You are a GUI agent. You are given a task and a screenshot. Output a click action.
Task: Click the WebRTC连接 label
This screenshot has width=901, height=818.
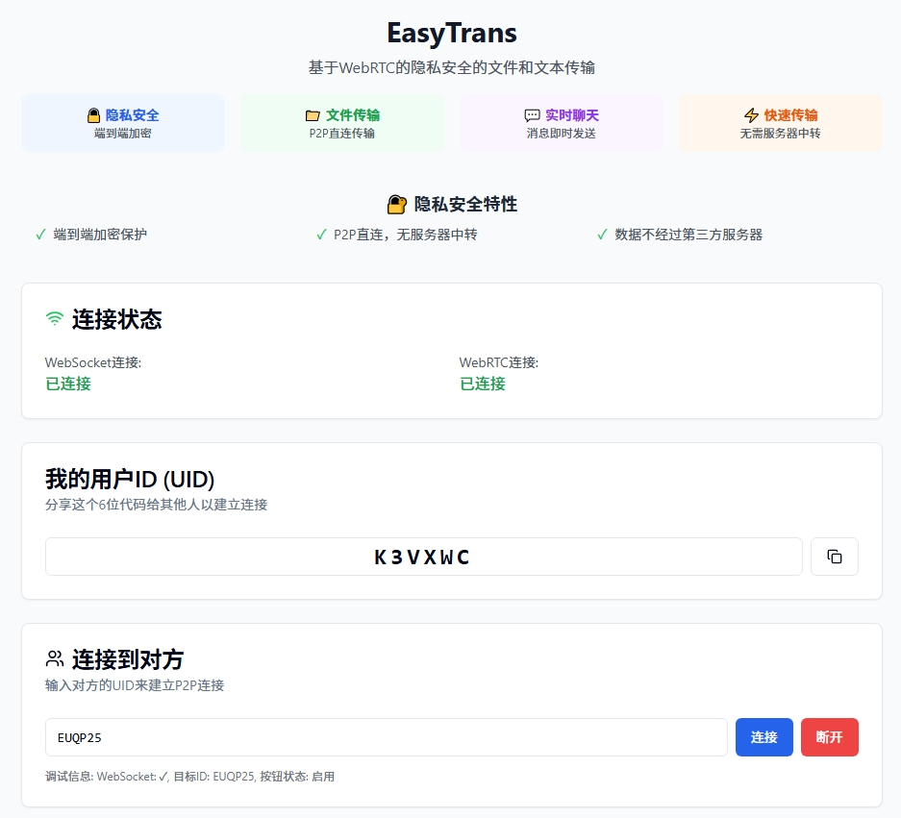tap(499, 362)
